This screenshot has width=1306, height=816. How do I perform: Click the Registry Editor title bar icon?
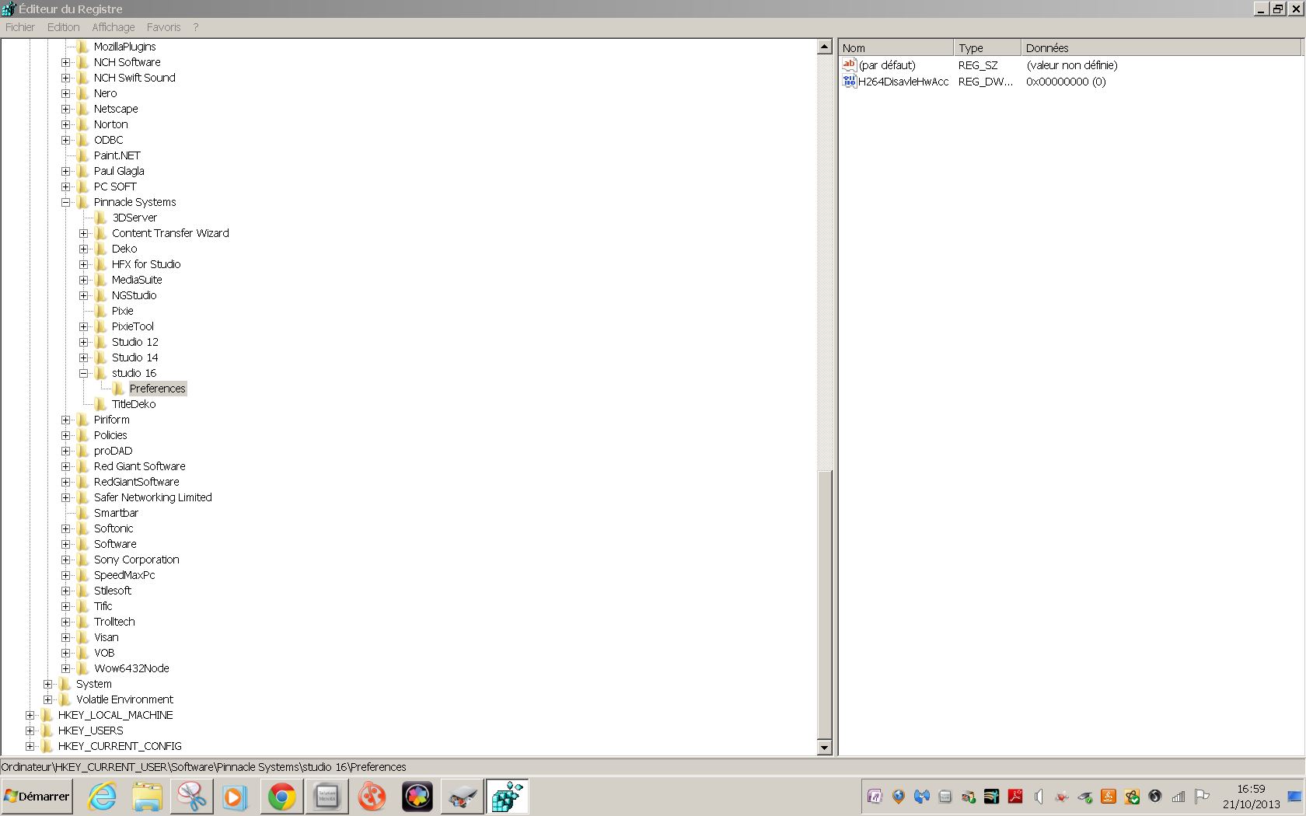9,9
